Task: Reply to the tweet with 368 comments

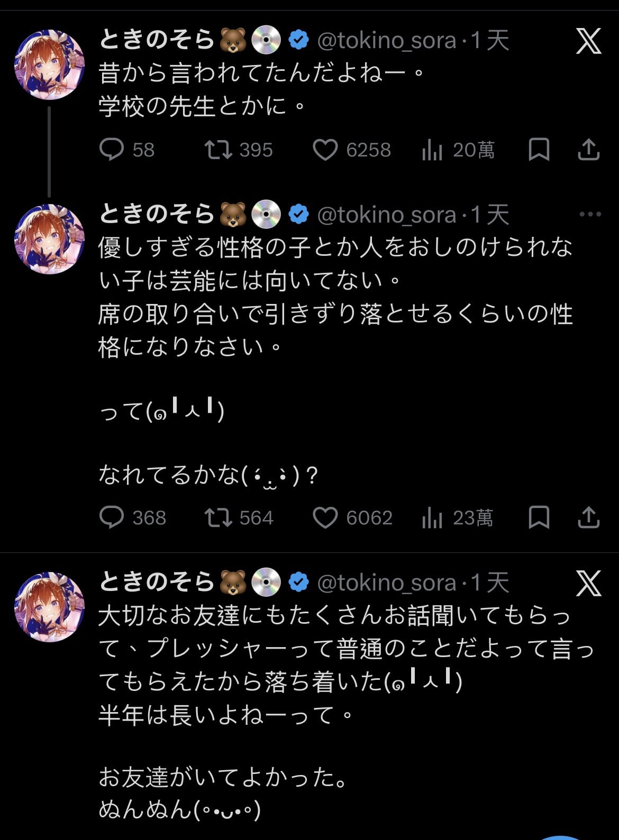Action: pos(112,518)
